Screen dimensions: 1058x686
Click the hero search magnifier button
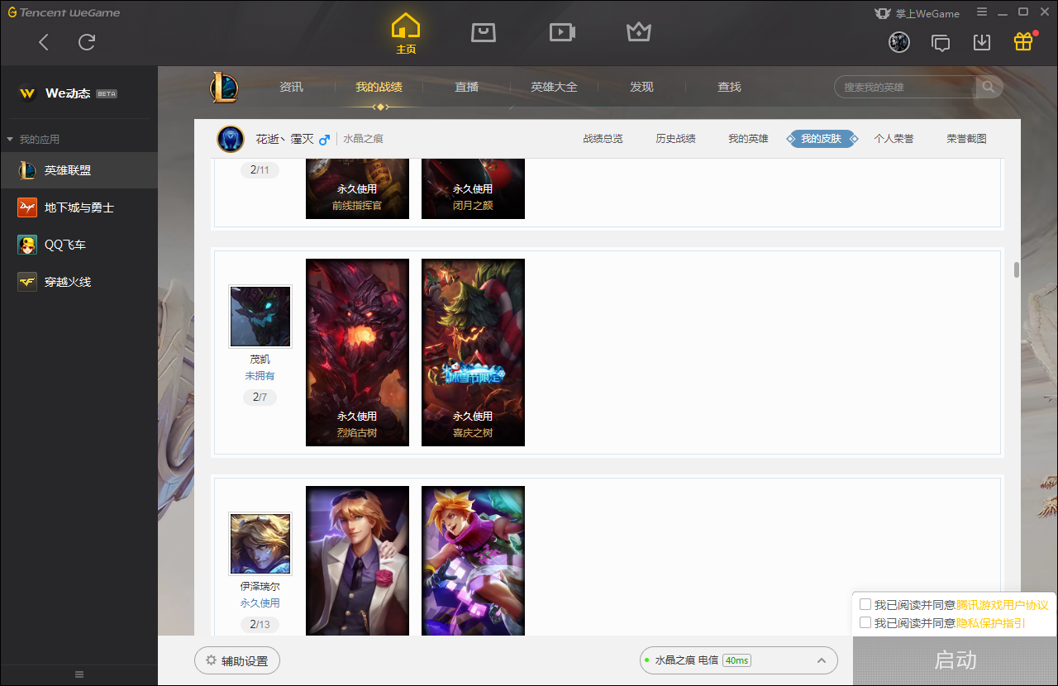(989, 87)
